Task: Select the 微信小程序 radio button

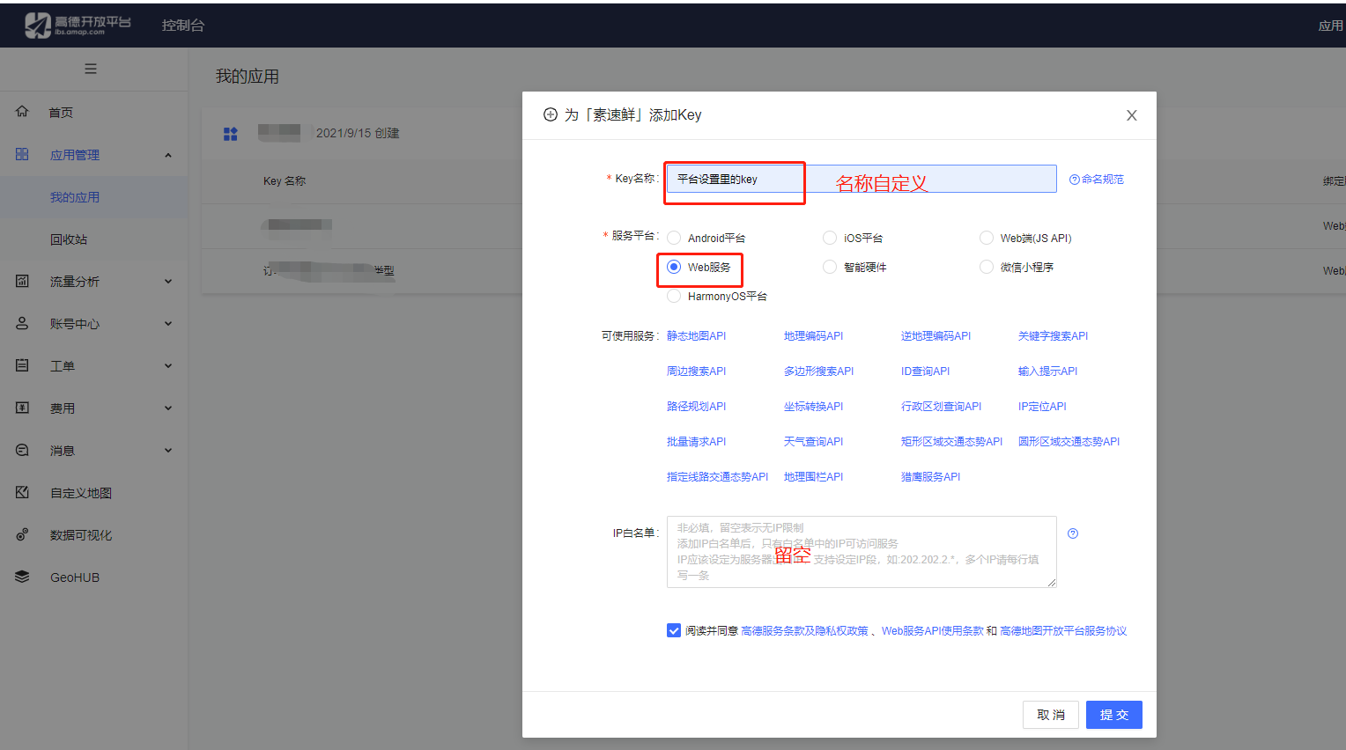Action: 987,267
